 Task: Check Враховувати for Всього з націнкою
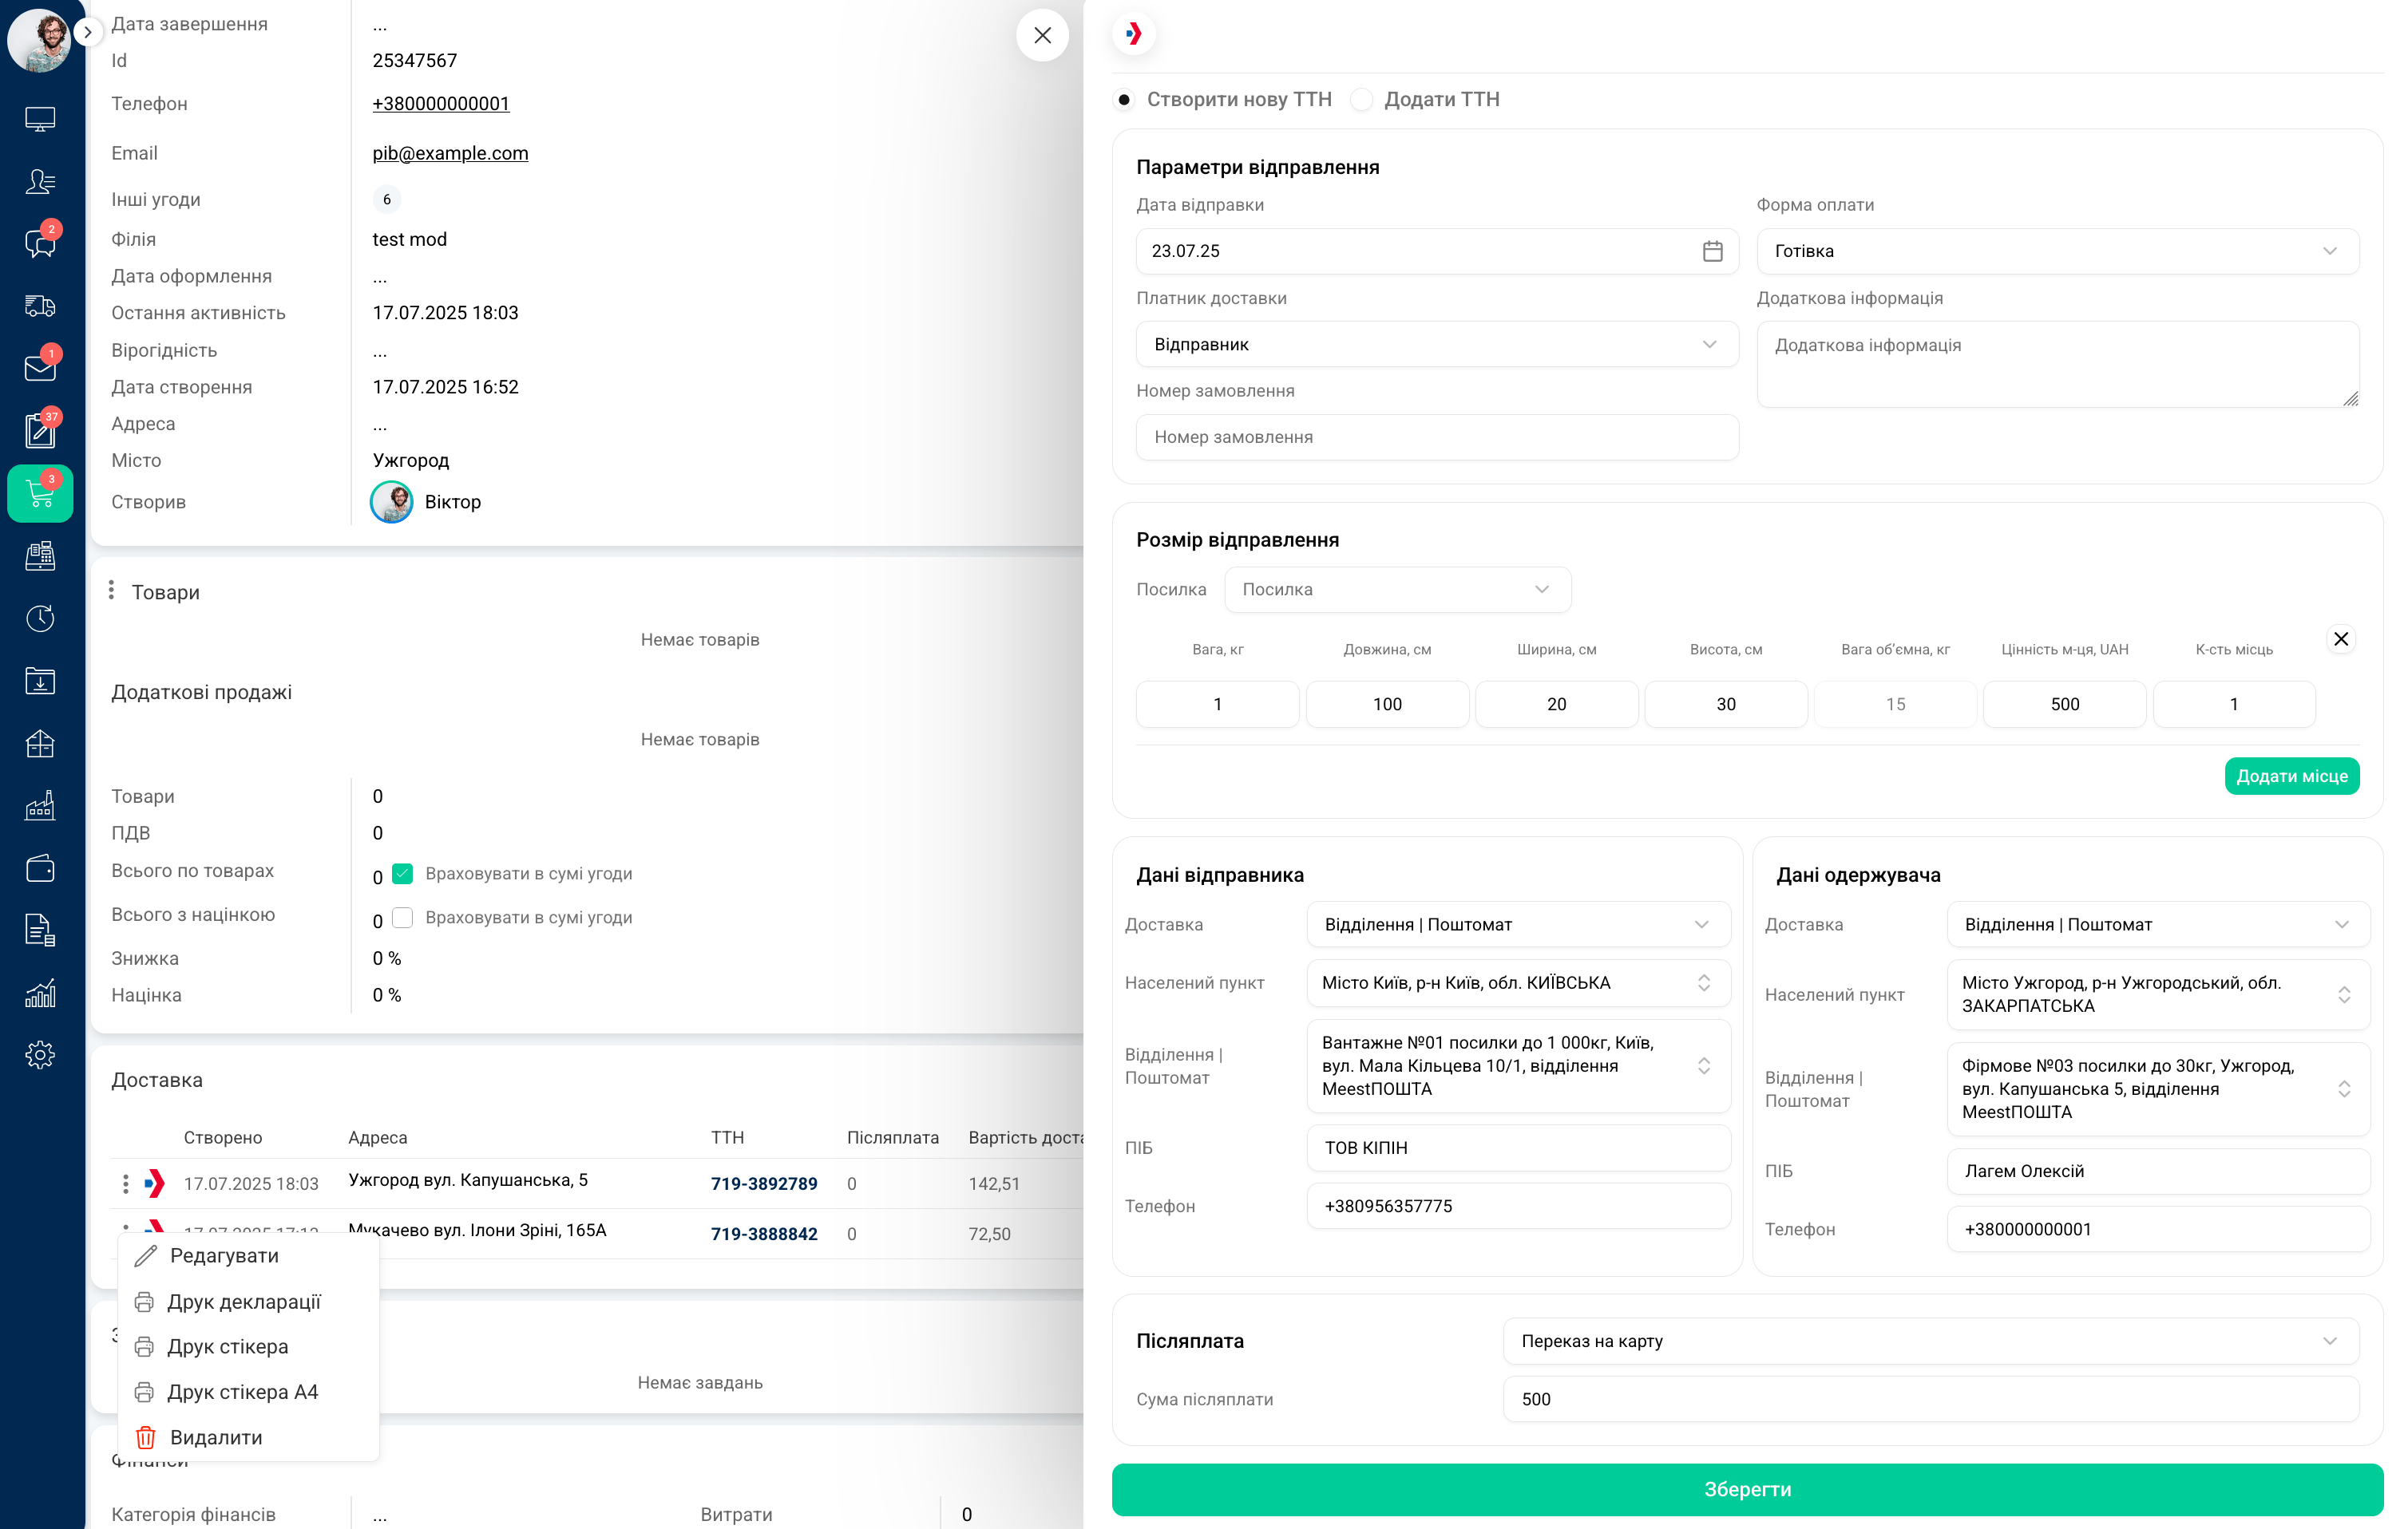point(402,918)
